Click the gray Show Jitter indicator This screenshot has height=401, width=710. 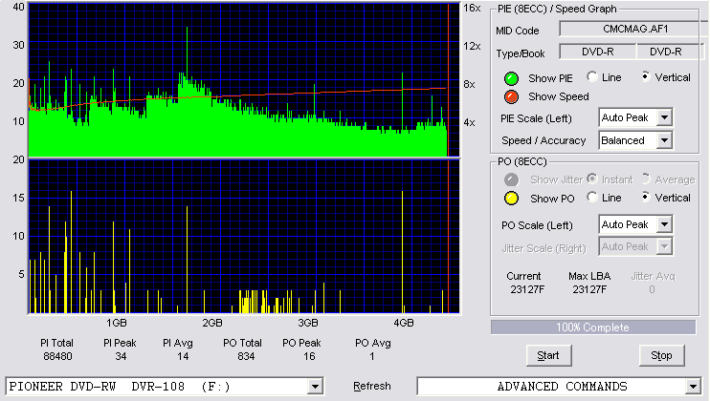511,179
